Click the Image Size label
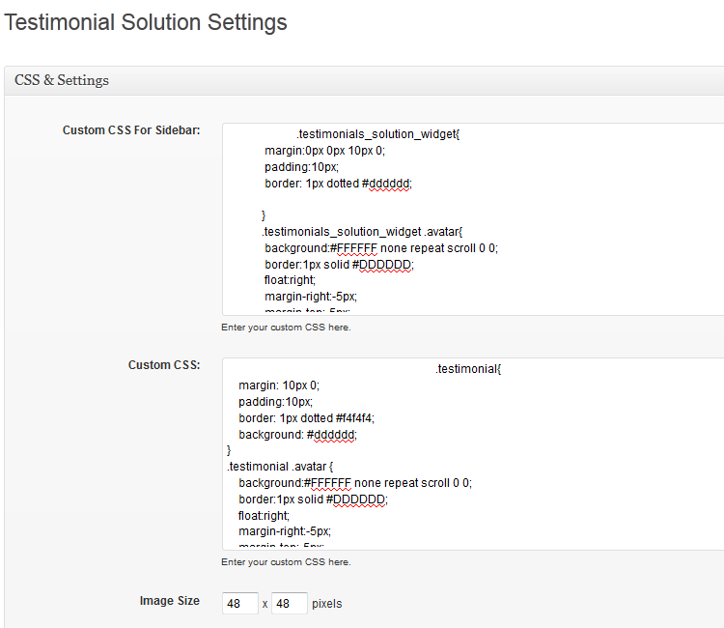The image size is (724, 628). [170, 601]
